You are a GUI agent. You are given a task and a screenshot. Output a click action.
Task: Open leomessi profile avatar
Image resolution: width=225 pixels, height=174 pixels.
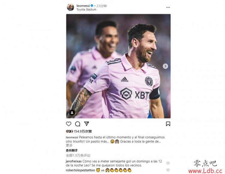(x=70, y=7)
